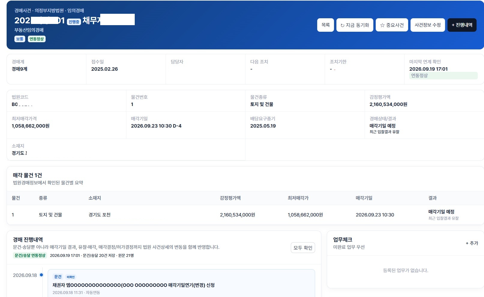This screenshot has height=297, width=484.
Task: Click + 추가 in the 업무체크 panel
Action: [x=472, y=243]
